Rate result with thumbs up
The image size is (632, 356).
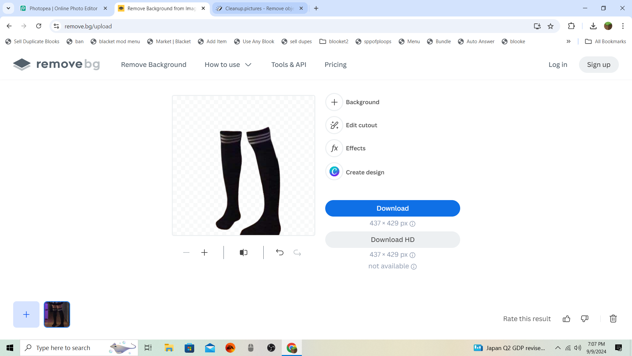tap(566, 319)
